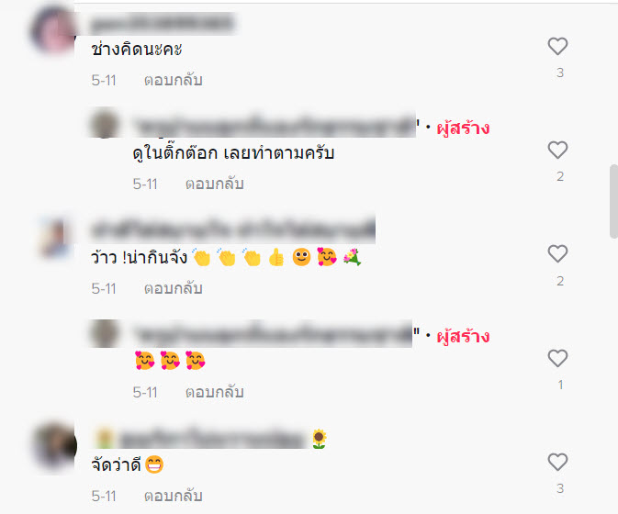
Task: Click the comments vertical scrollbar handle
Action: pyautogui.click(x=613, y=201)
